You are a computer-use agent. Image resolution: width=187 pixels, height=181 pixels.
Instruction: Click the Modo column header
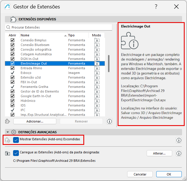pos(97,35)
